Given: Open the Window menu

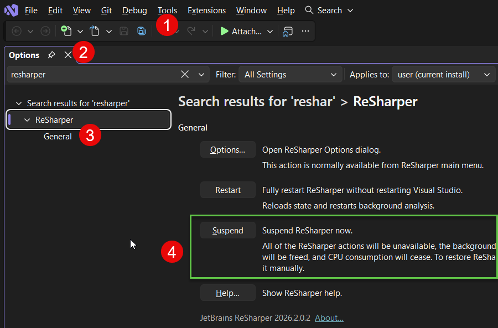Looking at the screenshot, I should point(251,11).
